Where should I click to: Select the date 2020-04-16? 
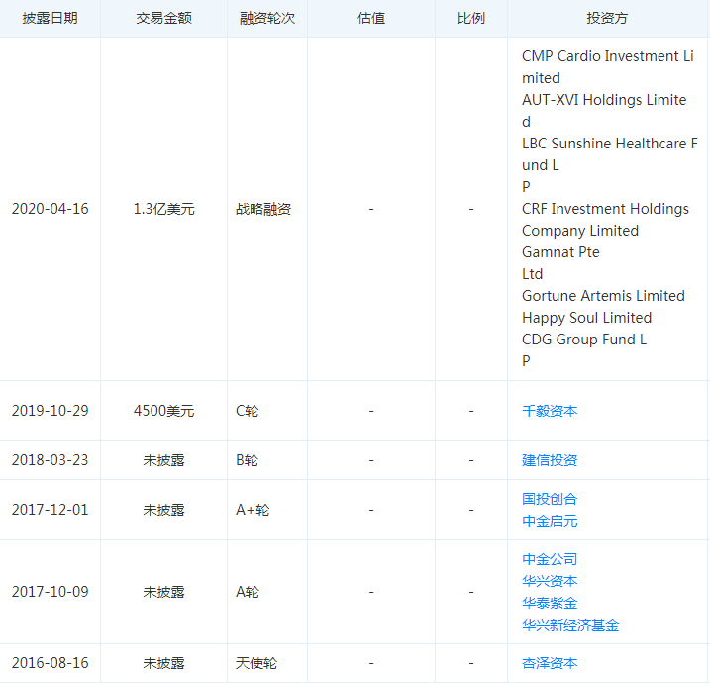pos(50,209)
